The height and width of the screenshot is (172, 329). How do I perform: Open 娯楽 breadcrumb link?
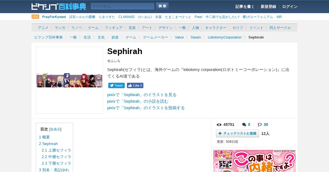[115, 37]
